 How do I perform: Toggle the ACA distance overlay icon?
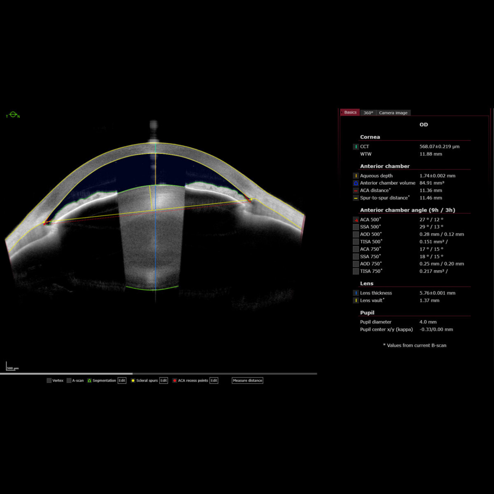(356, 190)
